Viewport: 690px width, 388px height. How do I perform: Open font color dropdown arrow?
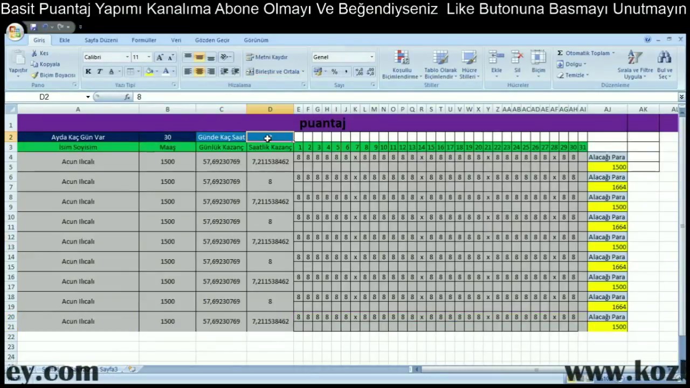pyautogui.click(x=173, y=71)
